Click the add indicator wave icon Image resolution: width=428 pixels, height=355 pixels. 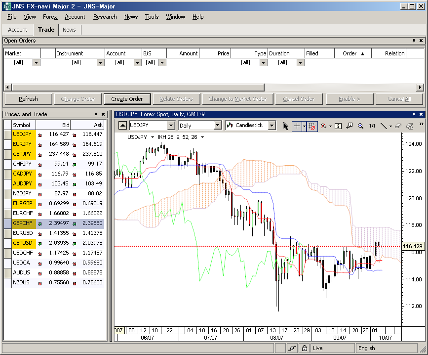(x=324, y=126)
